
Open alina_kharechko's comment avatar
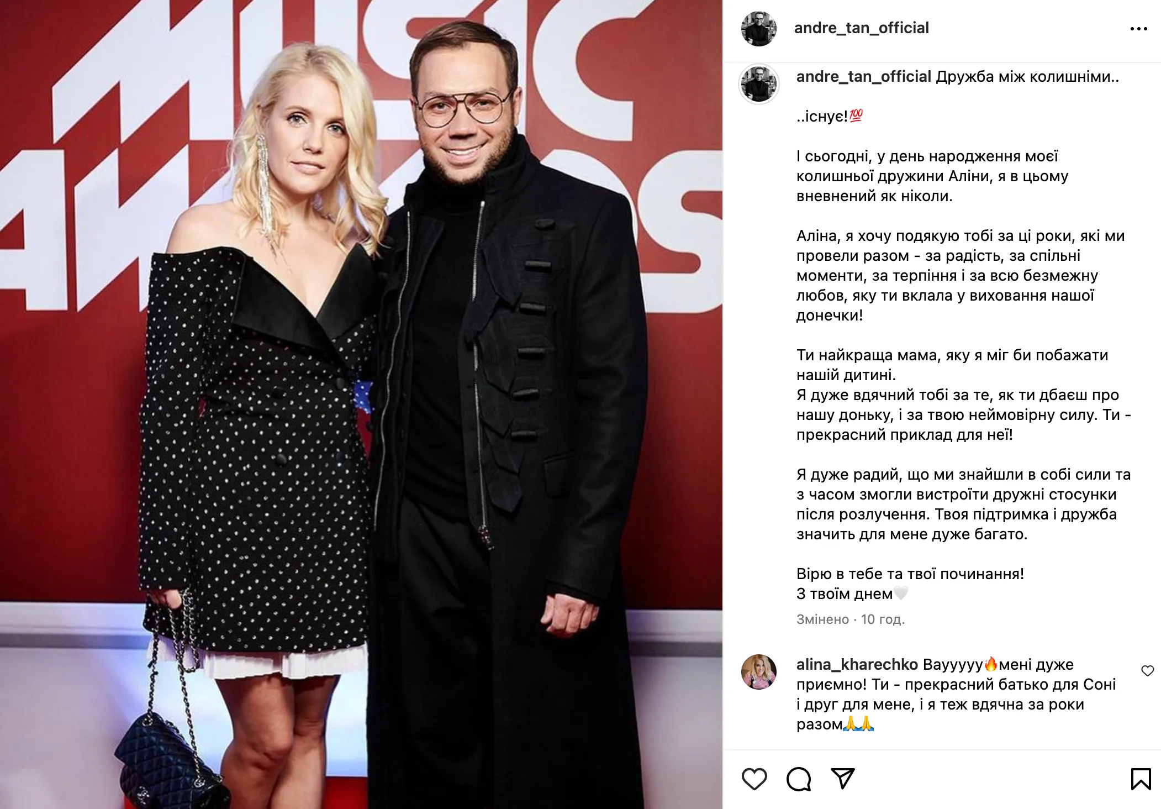[759, 673]
